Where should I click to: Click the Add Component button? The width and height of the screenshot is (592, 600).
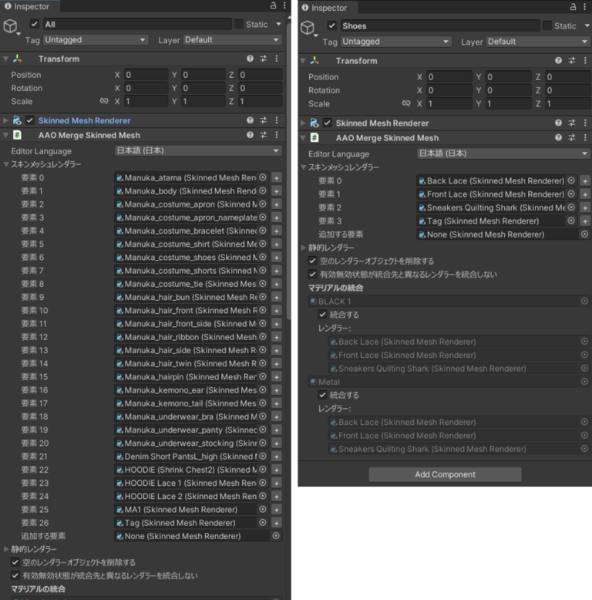pyautogui.click(x=445, y=474)
